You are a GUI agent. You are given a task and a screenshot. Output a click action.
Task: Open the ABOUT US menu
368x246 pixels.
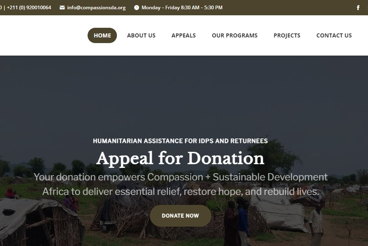coord(141,35)
